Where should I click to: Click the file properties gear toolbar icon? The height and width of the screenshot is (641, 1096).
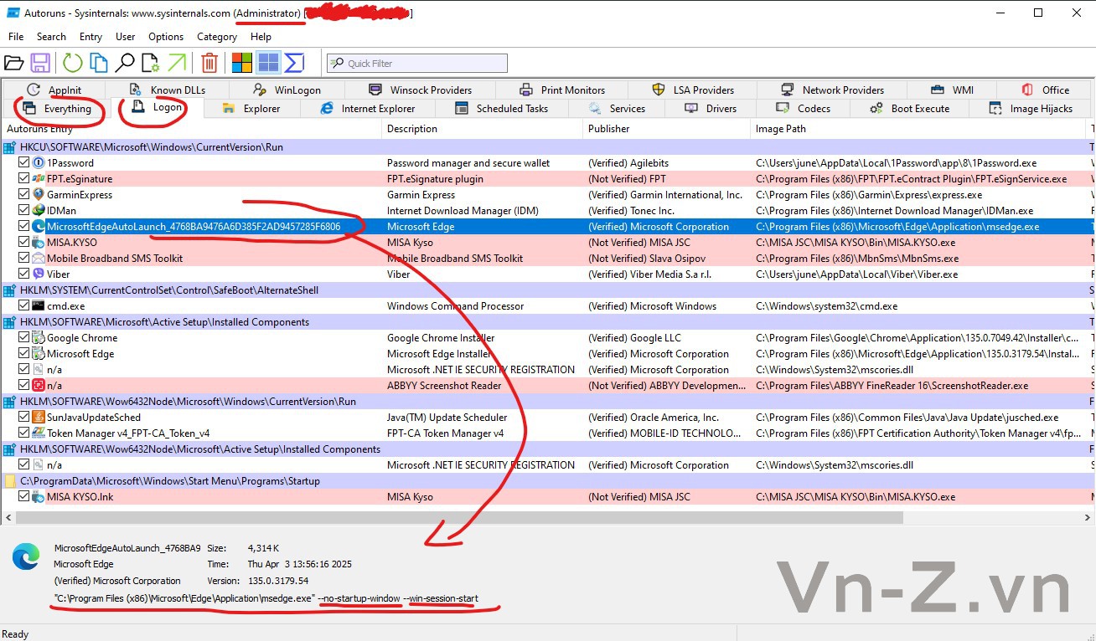pos(151,63)
